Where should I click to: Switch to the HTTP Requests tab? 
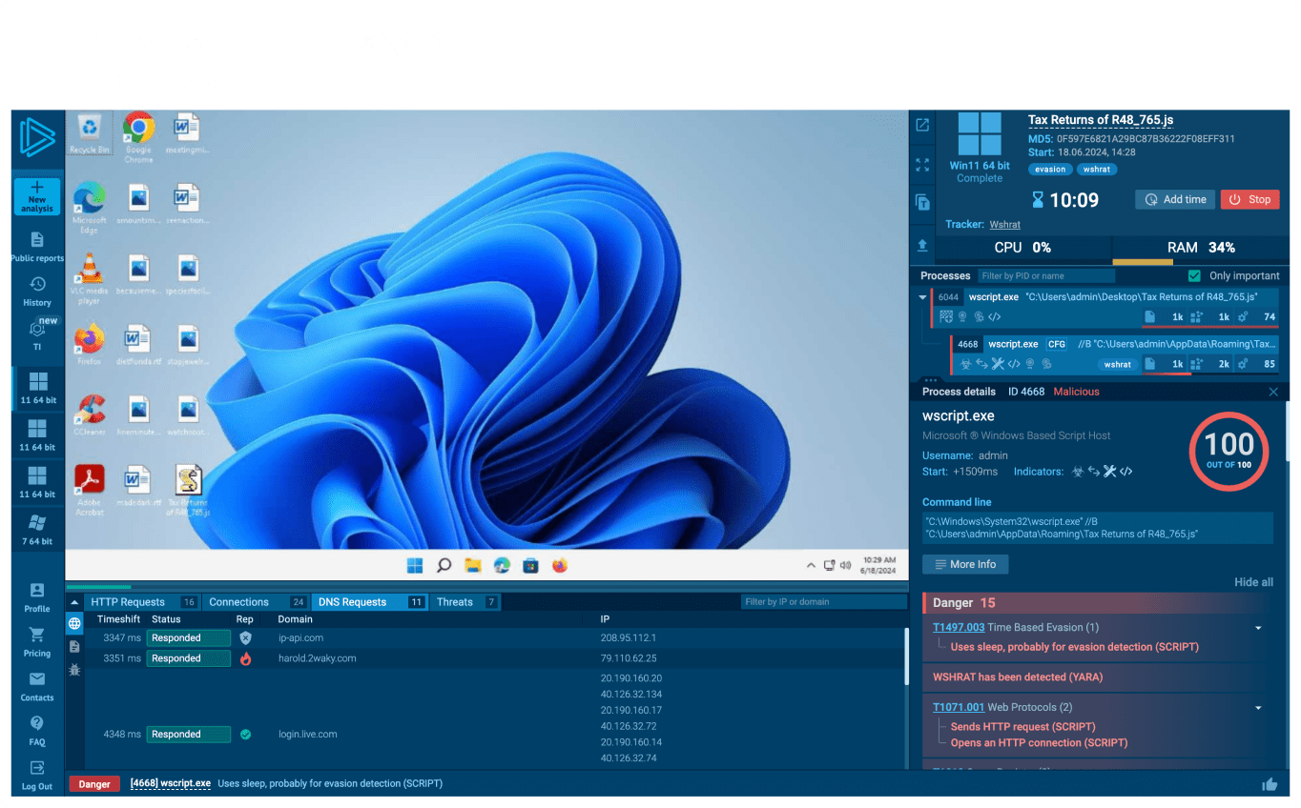coord(142,602)
